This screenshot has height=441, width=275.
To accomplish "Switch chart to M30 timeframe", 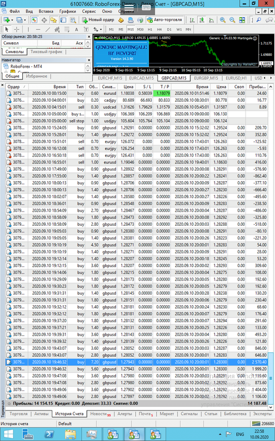I will coord(140,29).
